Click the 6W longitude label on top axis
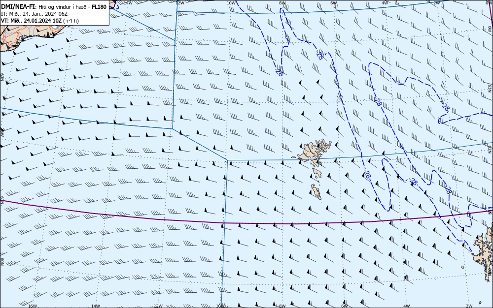The image size is (493, 308). [x=334, y=2]
